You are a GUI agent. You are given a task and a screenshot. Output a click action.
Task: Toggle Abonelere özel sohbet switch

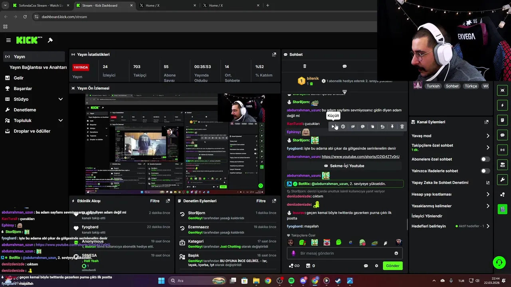coord(485,159)
